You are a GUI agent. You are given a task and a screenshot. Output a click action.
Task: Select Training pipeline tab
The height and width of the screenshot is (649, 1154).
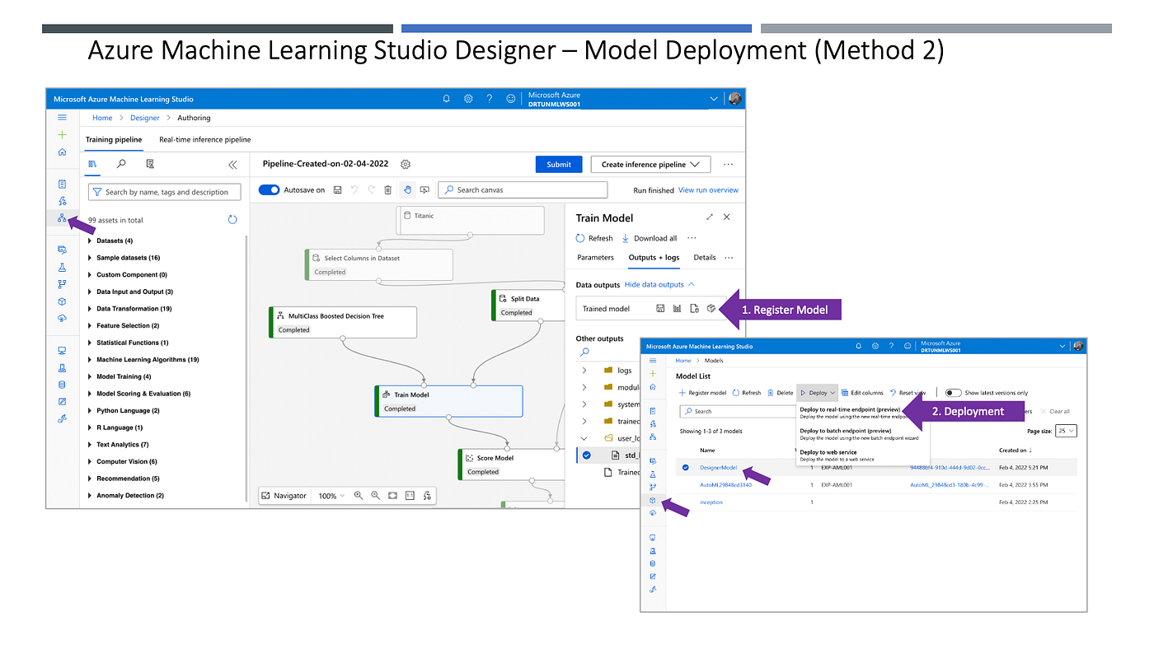114,139
